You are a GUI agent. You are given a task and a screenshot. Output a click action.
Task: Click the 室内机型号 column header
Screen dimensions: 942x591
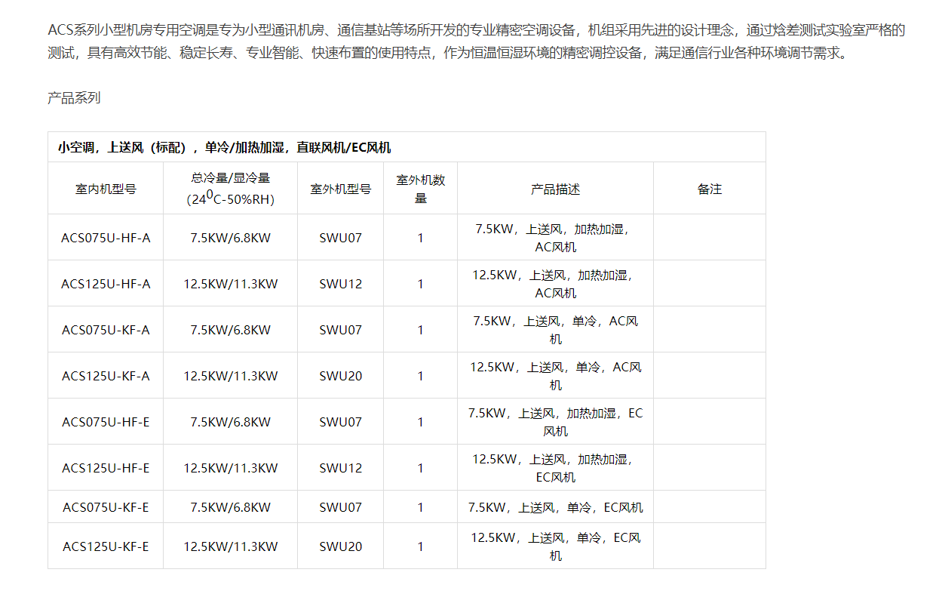tap(106, 189)
